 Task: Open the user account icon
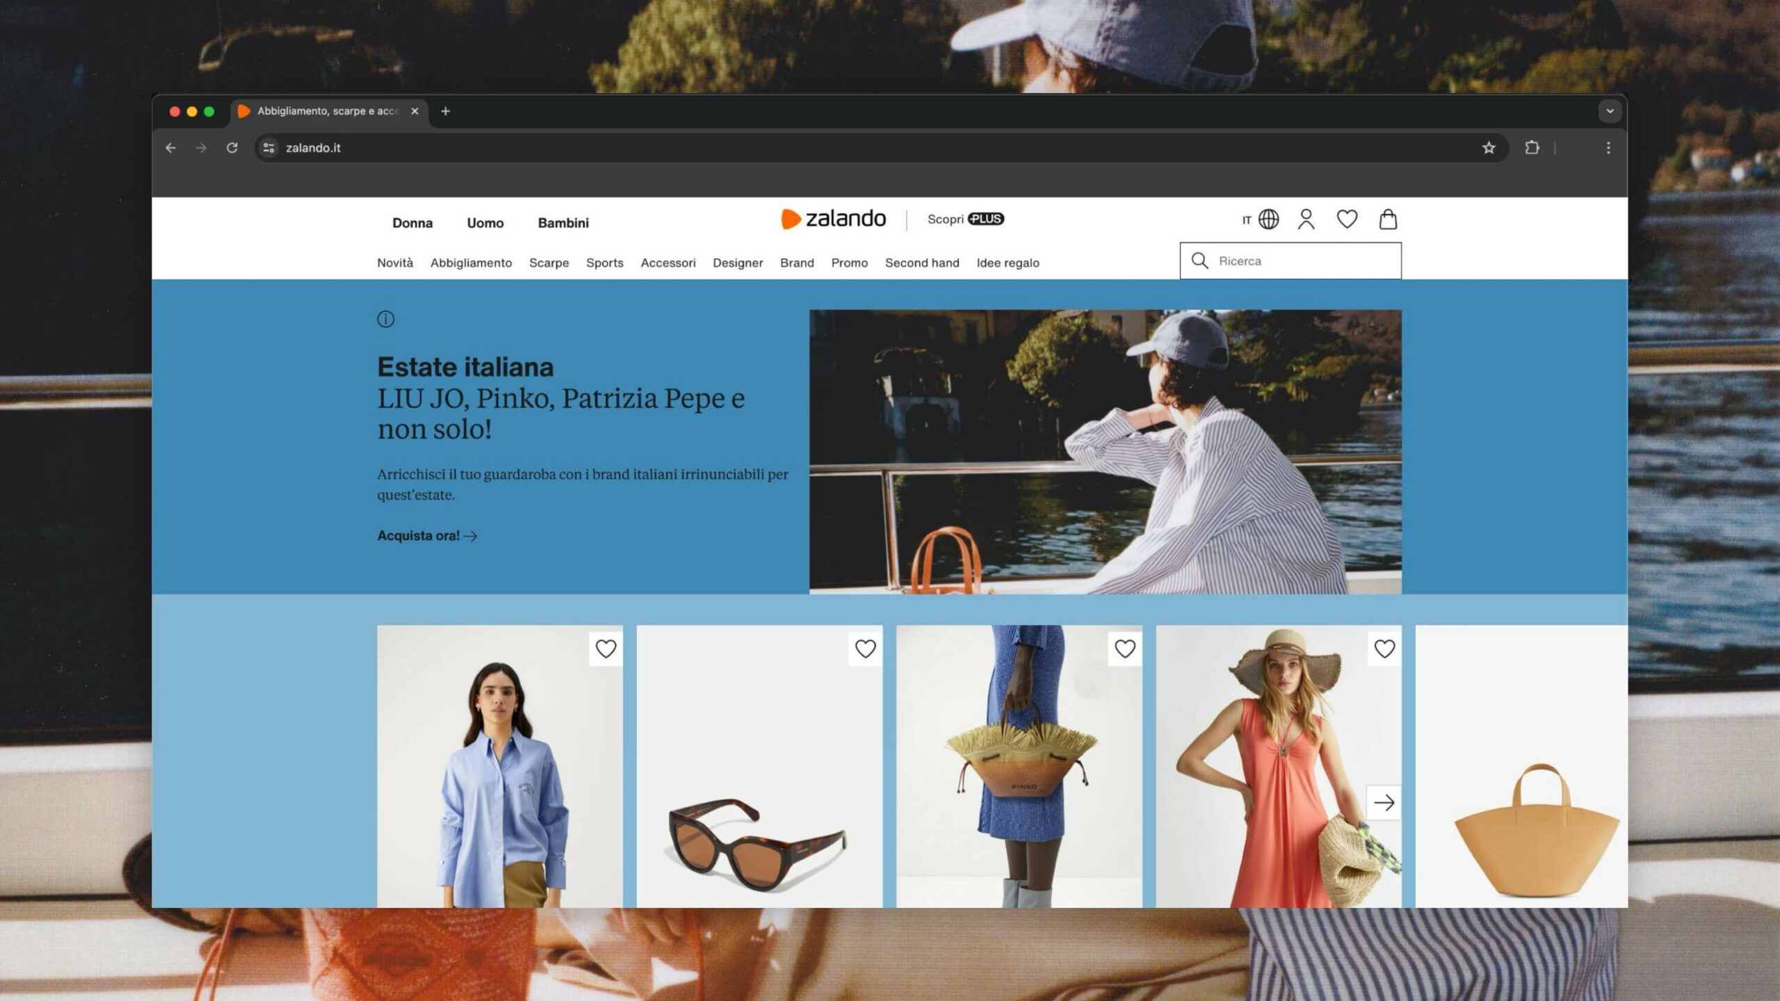(1306, 220)
